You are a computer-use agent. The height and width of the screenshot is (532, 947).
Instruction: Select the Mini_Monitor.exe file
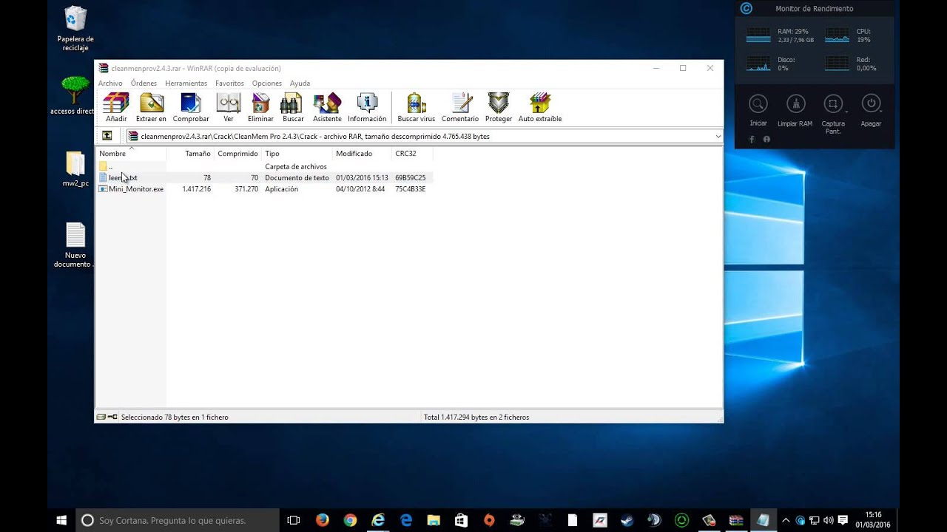[x=131, y=189]
